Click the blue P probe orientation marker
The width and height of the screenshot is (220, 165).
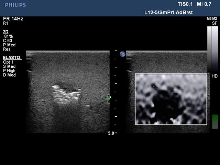click(x=122, y=54)
